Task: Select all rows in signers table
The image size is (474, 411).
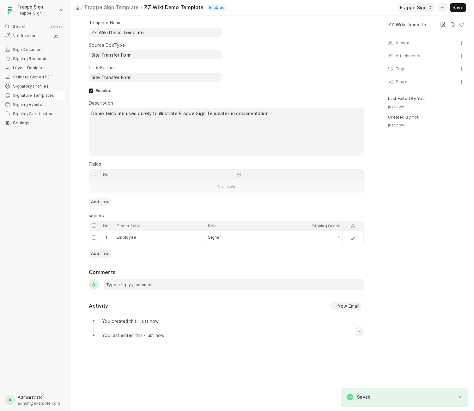Action: (94, 225)
